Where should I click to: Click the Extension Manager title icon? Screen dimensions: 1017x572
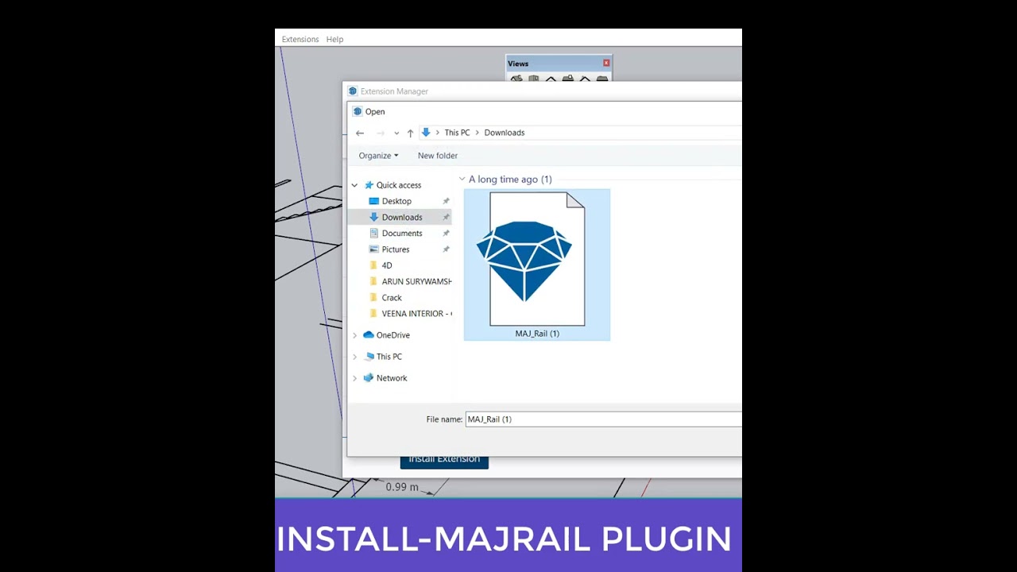353,91
